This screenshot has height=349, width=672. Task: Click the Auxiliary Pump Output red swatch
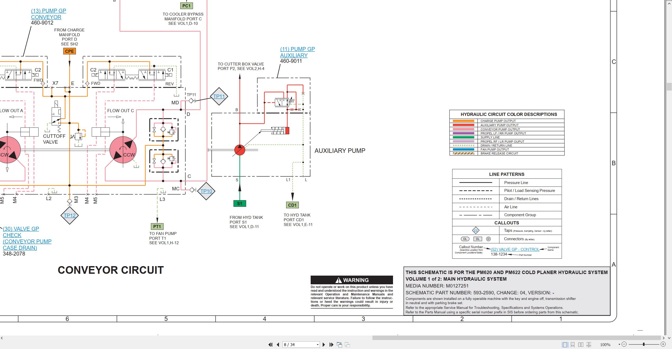[x=463, y=125]
